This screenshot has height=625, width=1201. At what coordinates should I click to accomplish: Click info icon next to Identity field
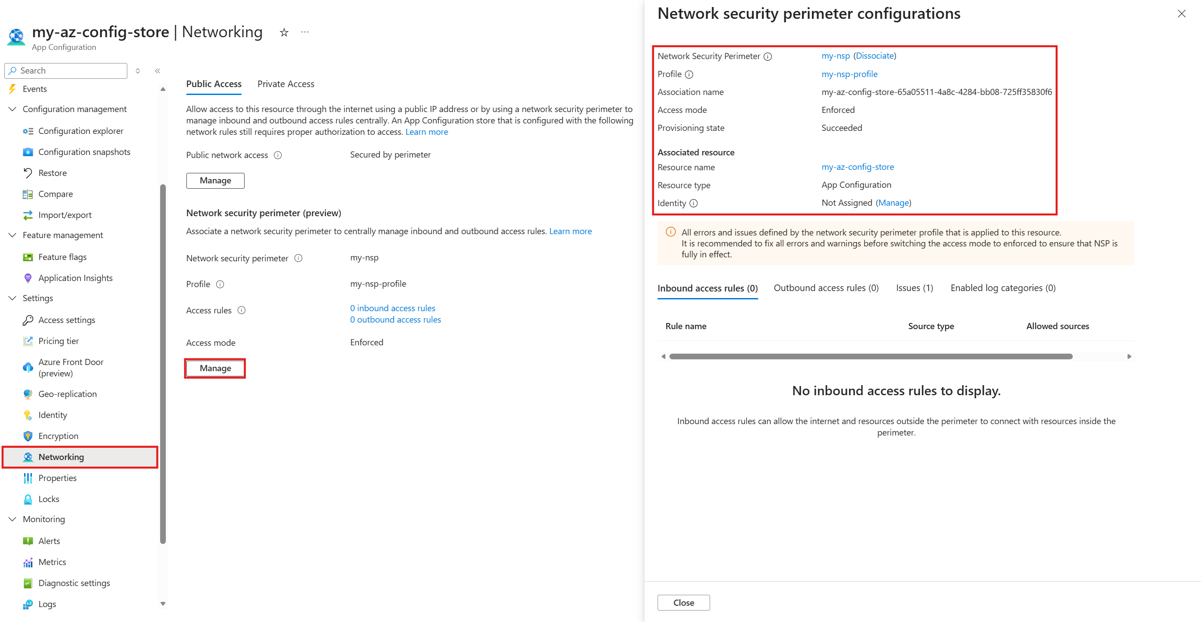(693, 204)
